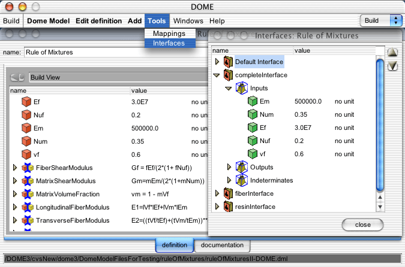Open the Windows menu

(188, 21)
